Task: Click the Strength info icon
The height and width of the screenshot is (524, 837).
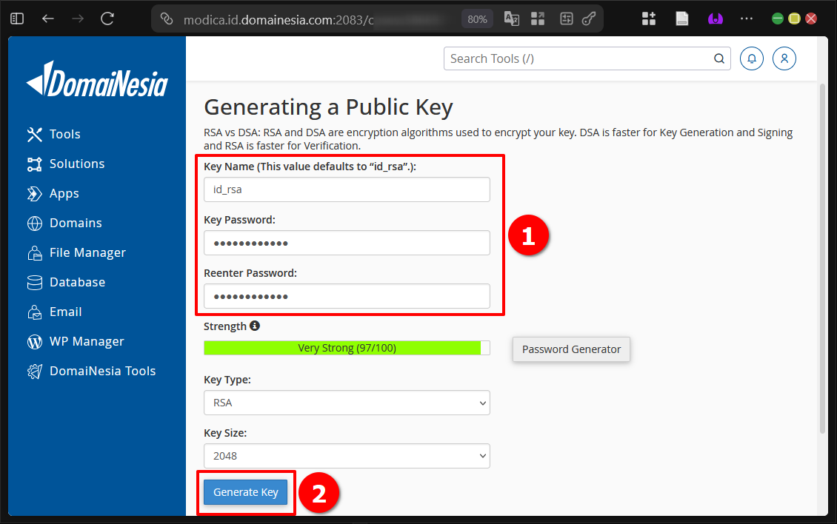Action: click(254, 326)
